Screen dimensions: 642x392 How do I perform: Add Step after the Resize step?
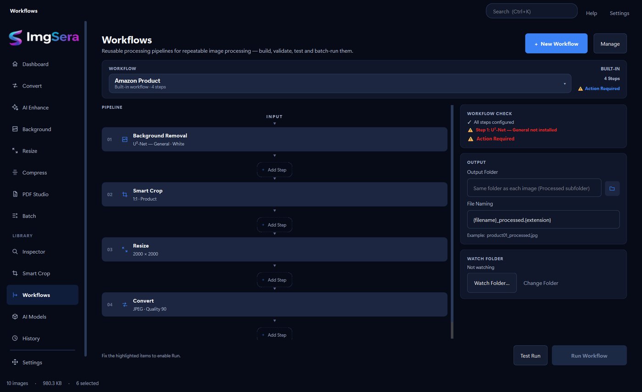(x=274, y=280)
